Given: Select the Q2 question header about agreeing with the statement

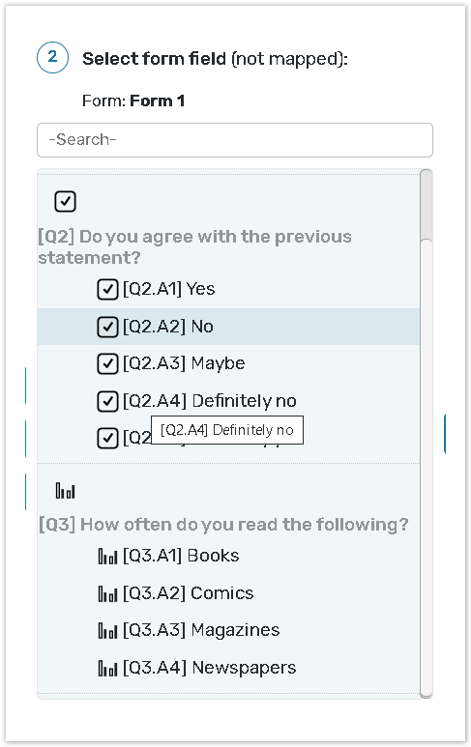Looking at the screenshot, I should coord(195,246).
